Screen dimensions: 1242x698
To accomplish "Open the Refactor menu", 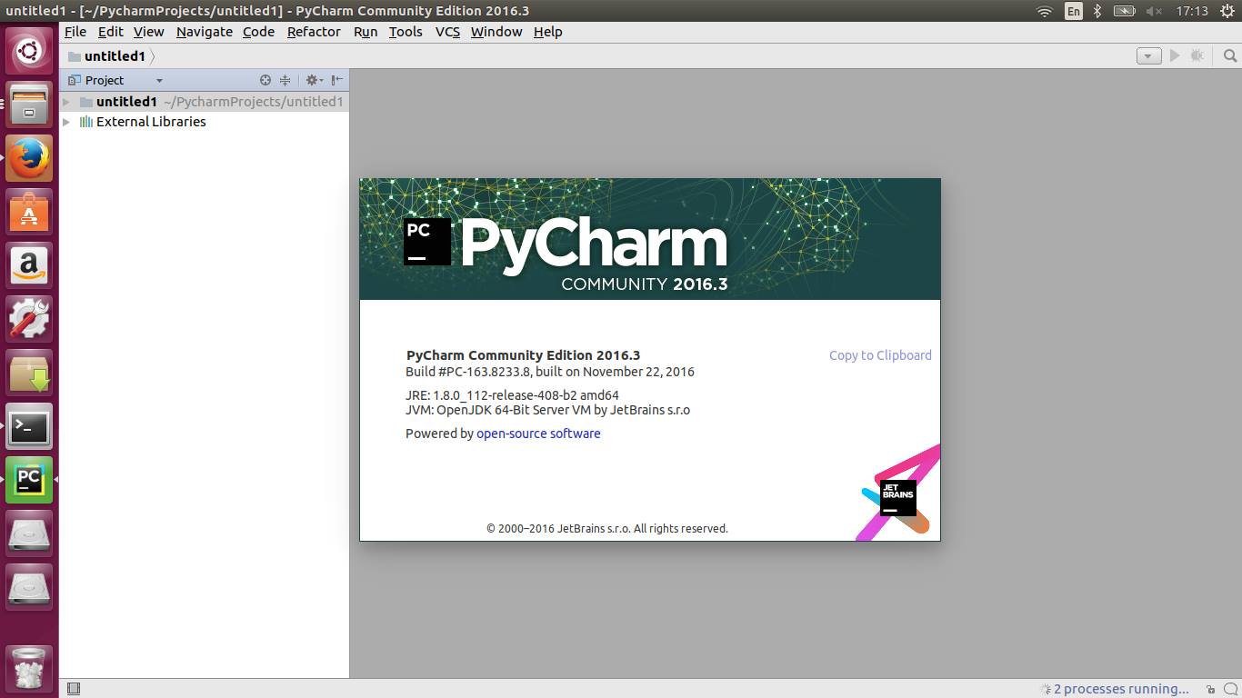I will tap(314, 32).
